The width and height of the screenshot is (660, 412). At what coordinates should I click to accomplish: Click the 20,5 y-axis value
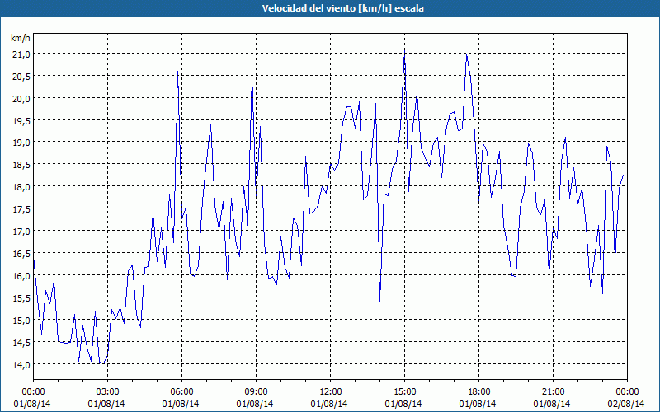click(x=21, y=76)
